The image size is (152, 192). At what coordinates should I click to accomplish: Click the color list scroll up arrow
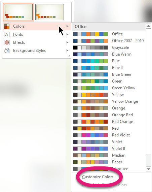[148, 26]
